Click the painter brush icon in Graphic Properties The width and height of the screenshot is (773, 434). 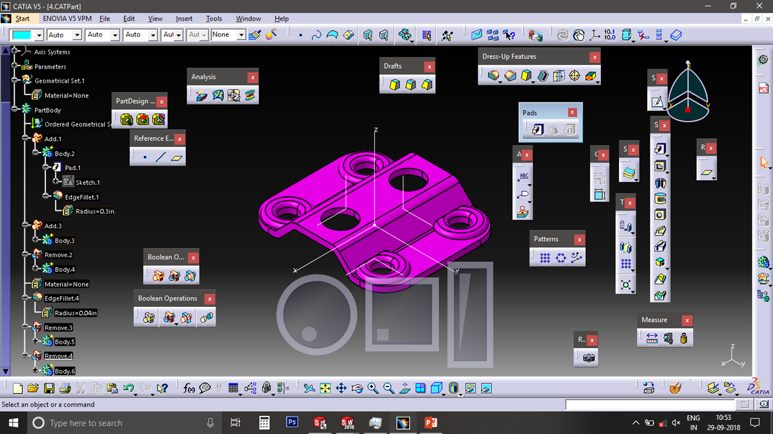click(x=255, y=35)
